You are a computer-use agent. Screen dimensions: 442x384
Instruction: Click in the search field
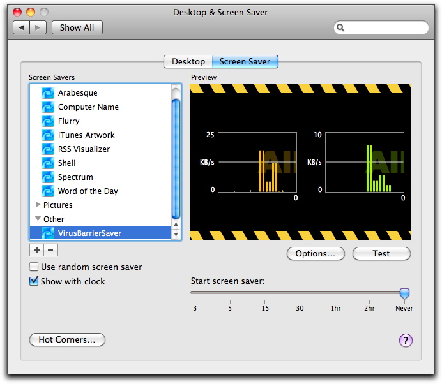click(x=381, y=27)
